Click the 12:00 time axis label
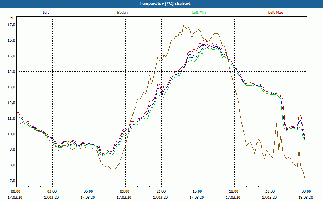The width and height of the screenshot is (323, 202). (x=162, y=191)
